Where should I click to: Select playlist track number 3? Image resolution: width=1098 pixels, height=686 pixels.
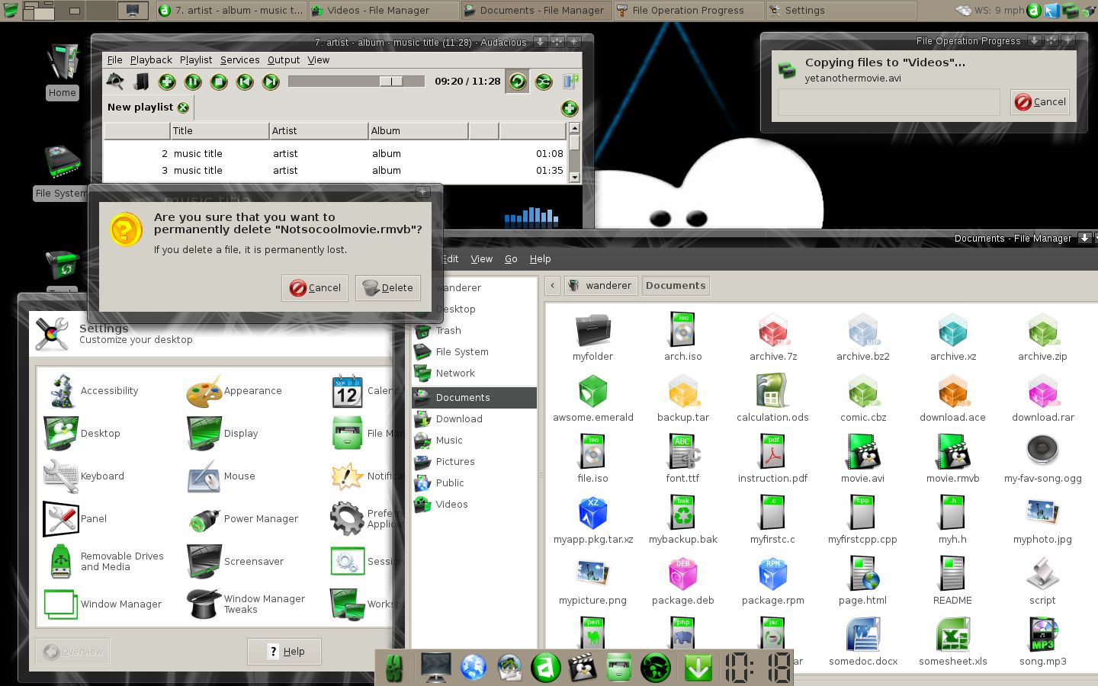[335, 171]
